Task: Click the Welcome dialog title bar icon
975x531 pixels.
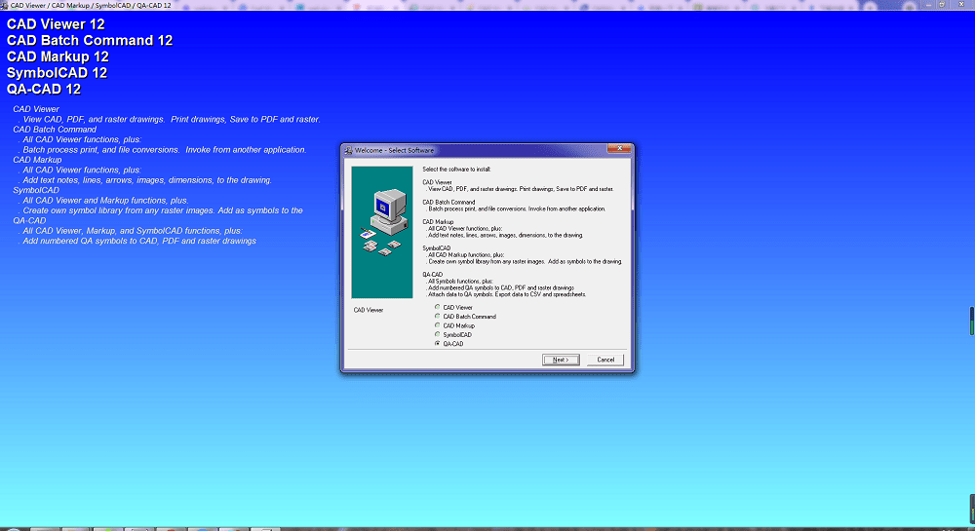Action: coord(348,150)
